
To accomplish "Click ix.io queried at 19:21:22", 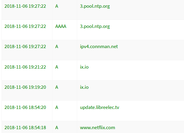I will coord(84,67).
